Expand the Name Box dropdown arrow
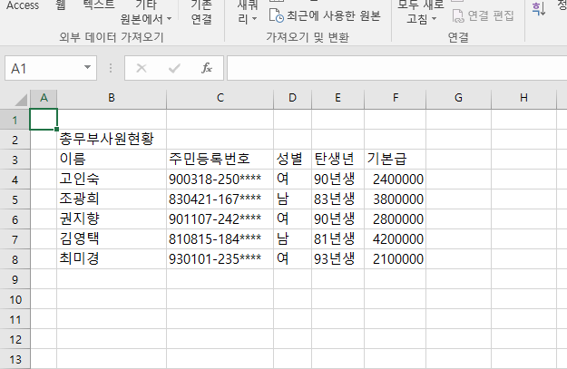Viewport: 567px width, 369px height. 88,68
